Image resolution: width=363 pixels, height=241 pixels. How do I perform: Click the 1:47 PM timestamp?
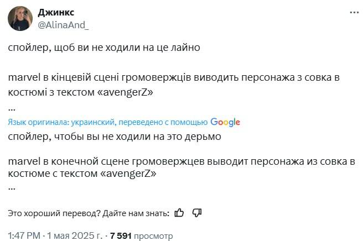pyautogui.click(x=25, y=235)
